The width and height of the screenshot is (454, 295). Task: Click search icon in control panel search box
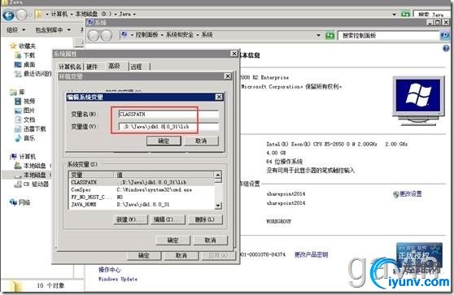[x=444, y=36]
